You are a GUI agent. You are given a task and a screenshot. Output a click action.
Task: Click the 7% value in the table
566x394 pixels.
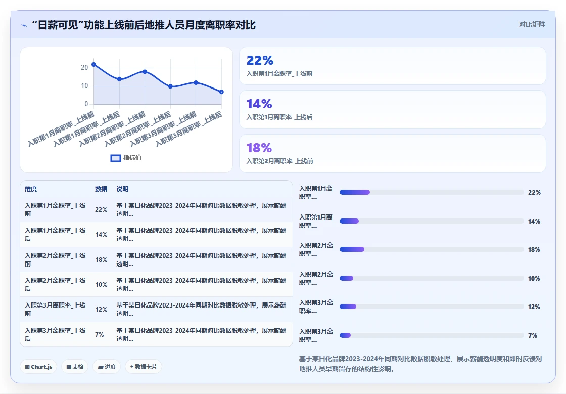[99, 335]
